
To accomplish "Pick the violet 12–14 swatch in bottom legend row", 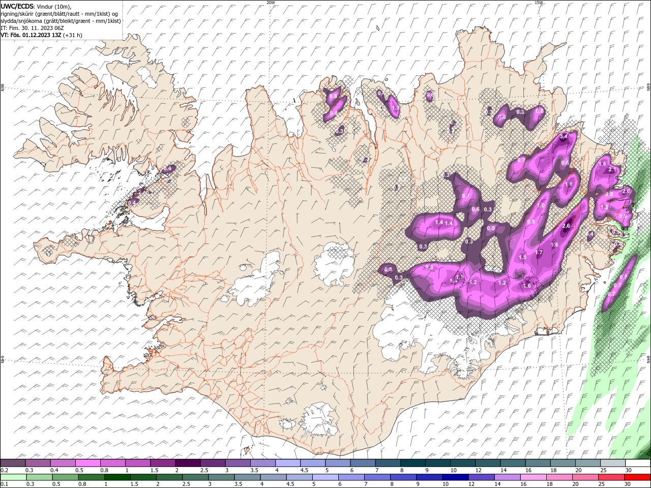I will (481, 477).
